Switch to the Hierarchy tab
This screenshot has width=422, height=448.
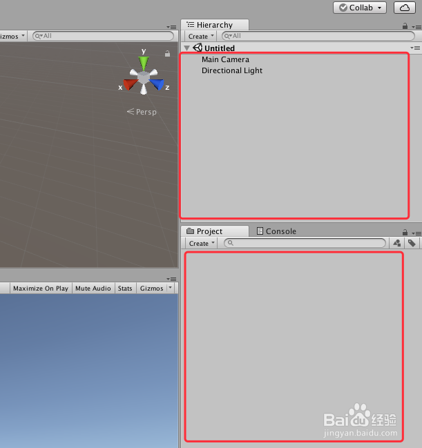(215, 25)
